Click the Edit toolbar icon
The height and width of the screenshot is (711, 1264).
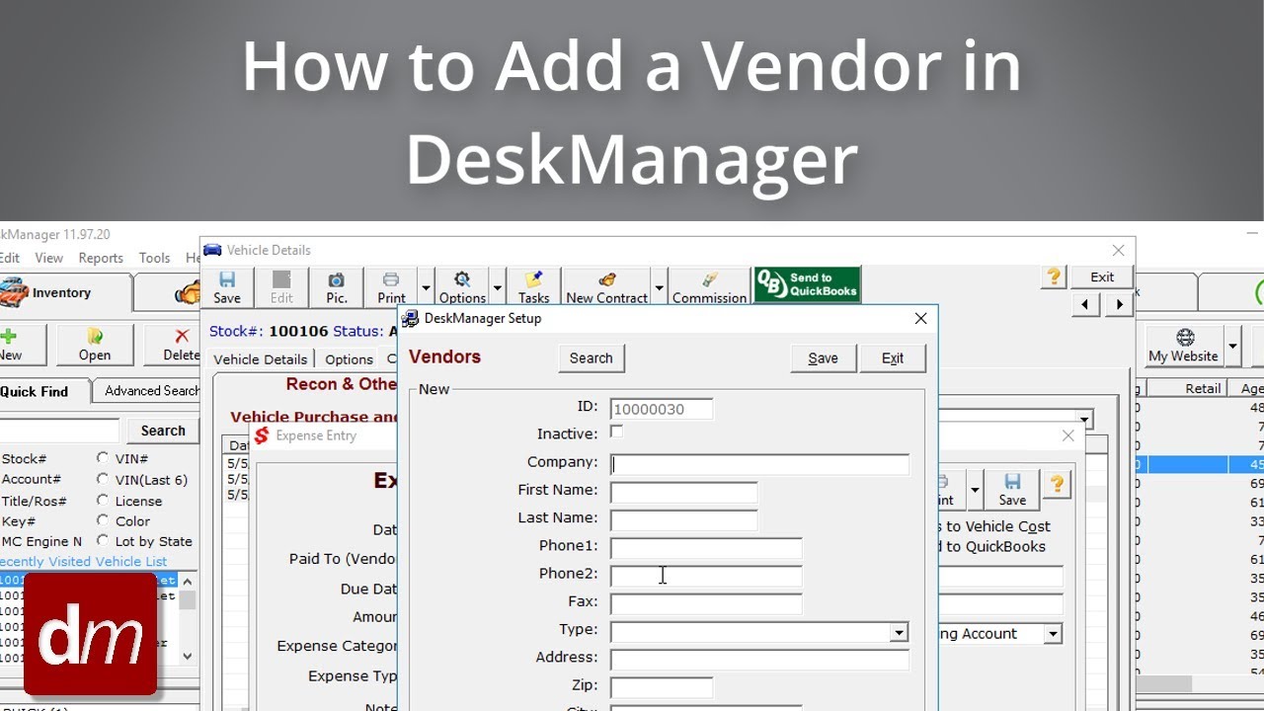tap(281, 287)
